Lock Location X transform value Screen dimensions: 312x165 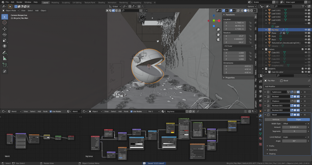[x=250, y=23]
